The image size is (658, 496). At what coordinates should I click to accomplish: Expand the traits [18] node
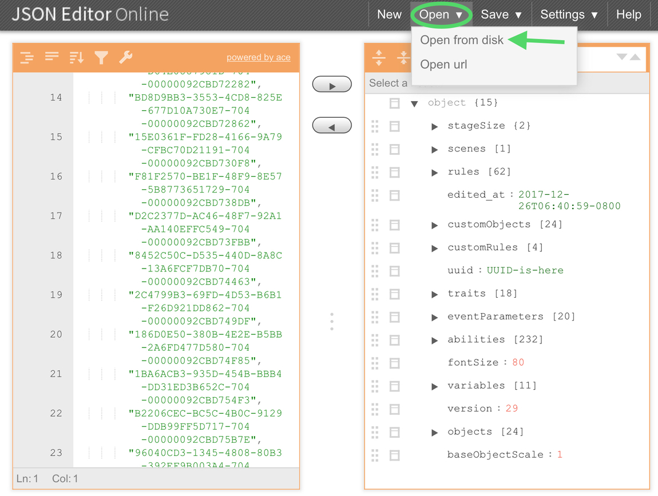434,295
